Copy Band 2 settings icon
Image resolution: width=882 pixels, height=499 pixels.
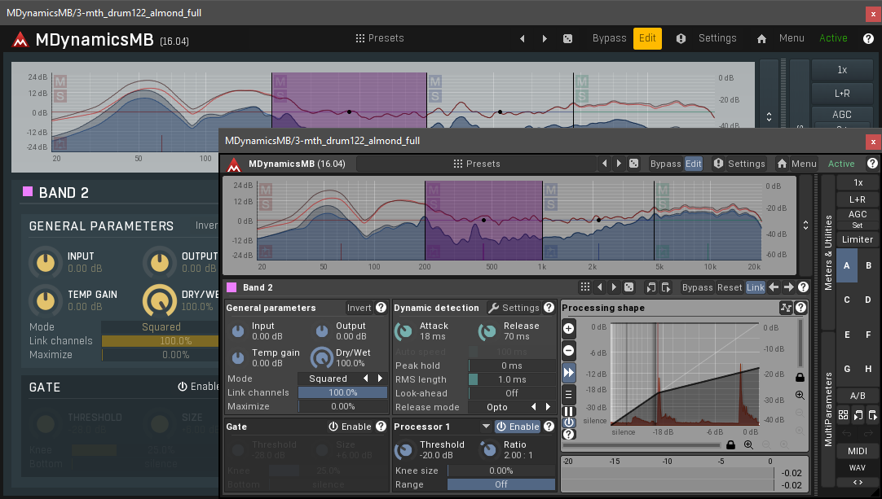point(650,287)
